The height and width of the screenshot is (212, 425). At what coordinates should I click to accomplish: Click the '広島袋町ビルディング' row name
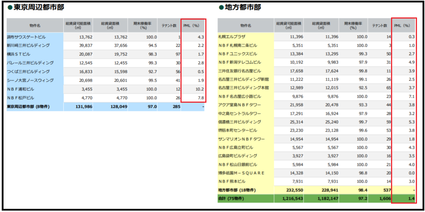238,156
